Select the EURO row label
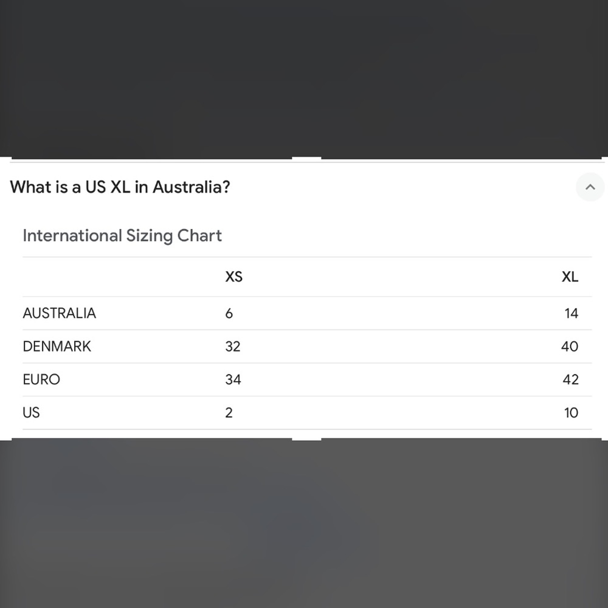 tap(41, 380)
